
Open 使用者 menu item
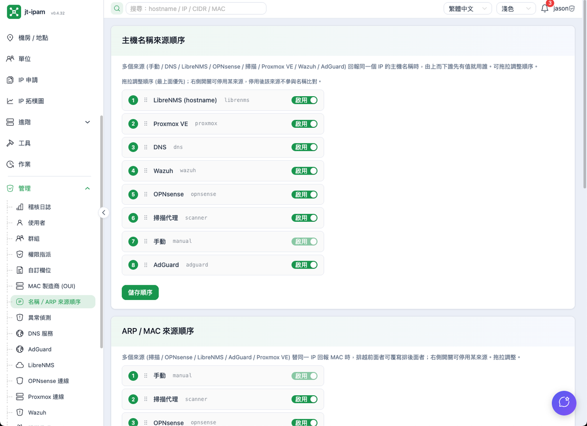tap(53, 223)
